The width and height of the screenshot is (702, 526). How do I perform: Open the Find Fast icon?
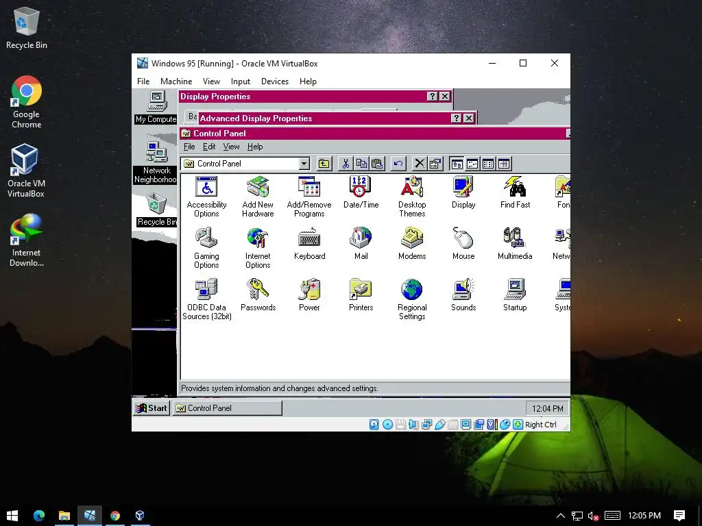[515, 192]
